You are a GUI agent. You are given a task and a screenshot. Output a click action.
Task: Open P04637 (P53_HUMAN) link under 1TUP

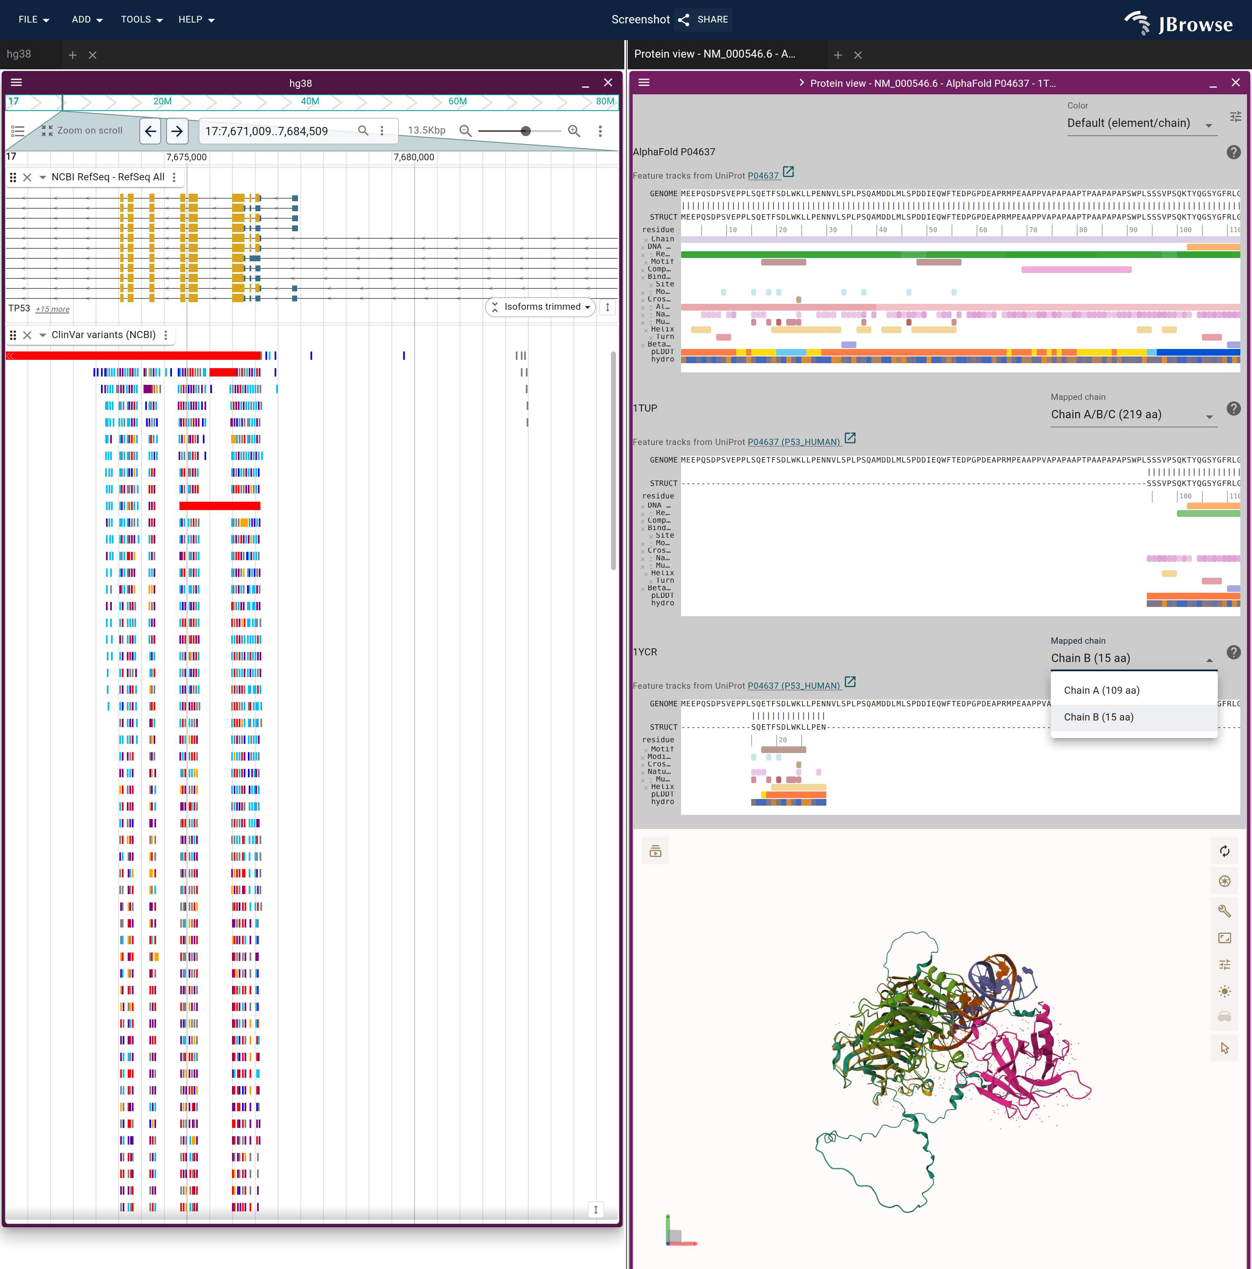click(x=794, y=442)
